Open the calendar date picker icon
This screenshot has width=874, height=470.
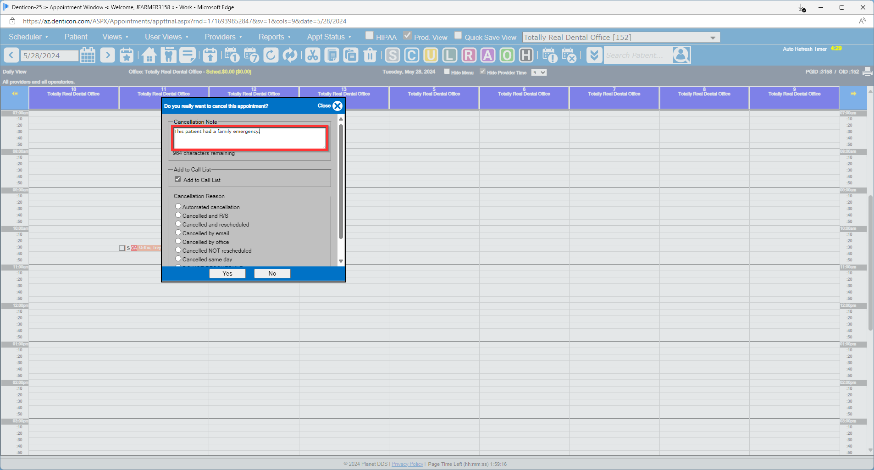pos(88,55)
